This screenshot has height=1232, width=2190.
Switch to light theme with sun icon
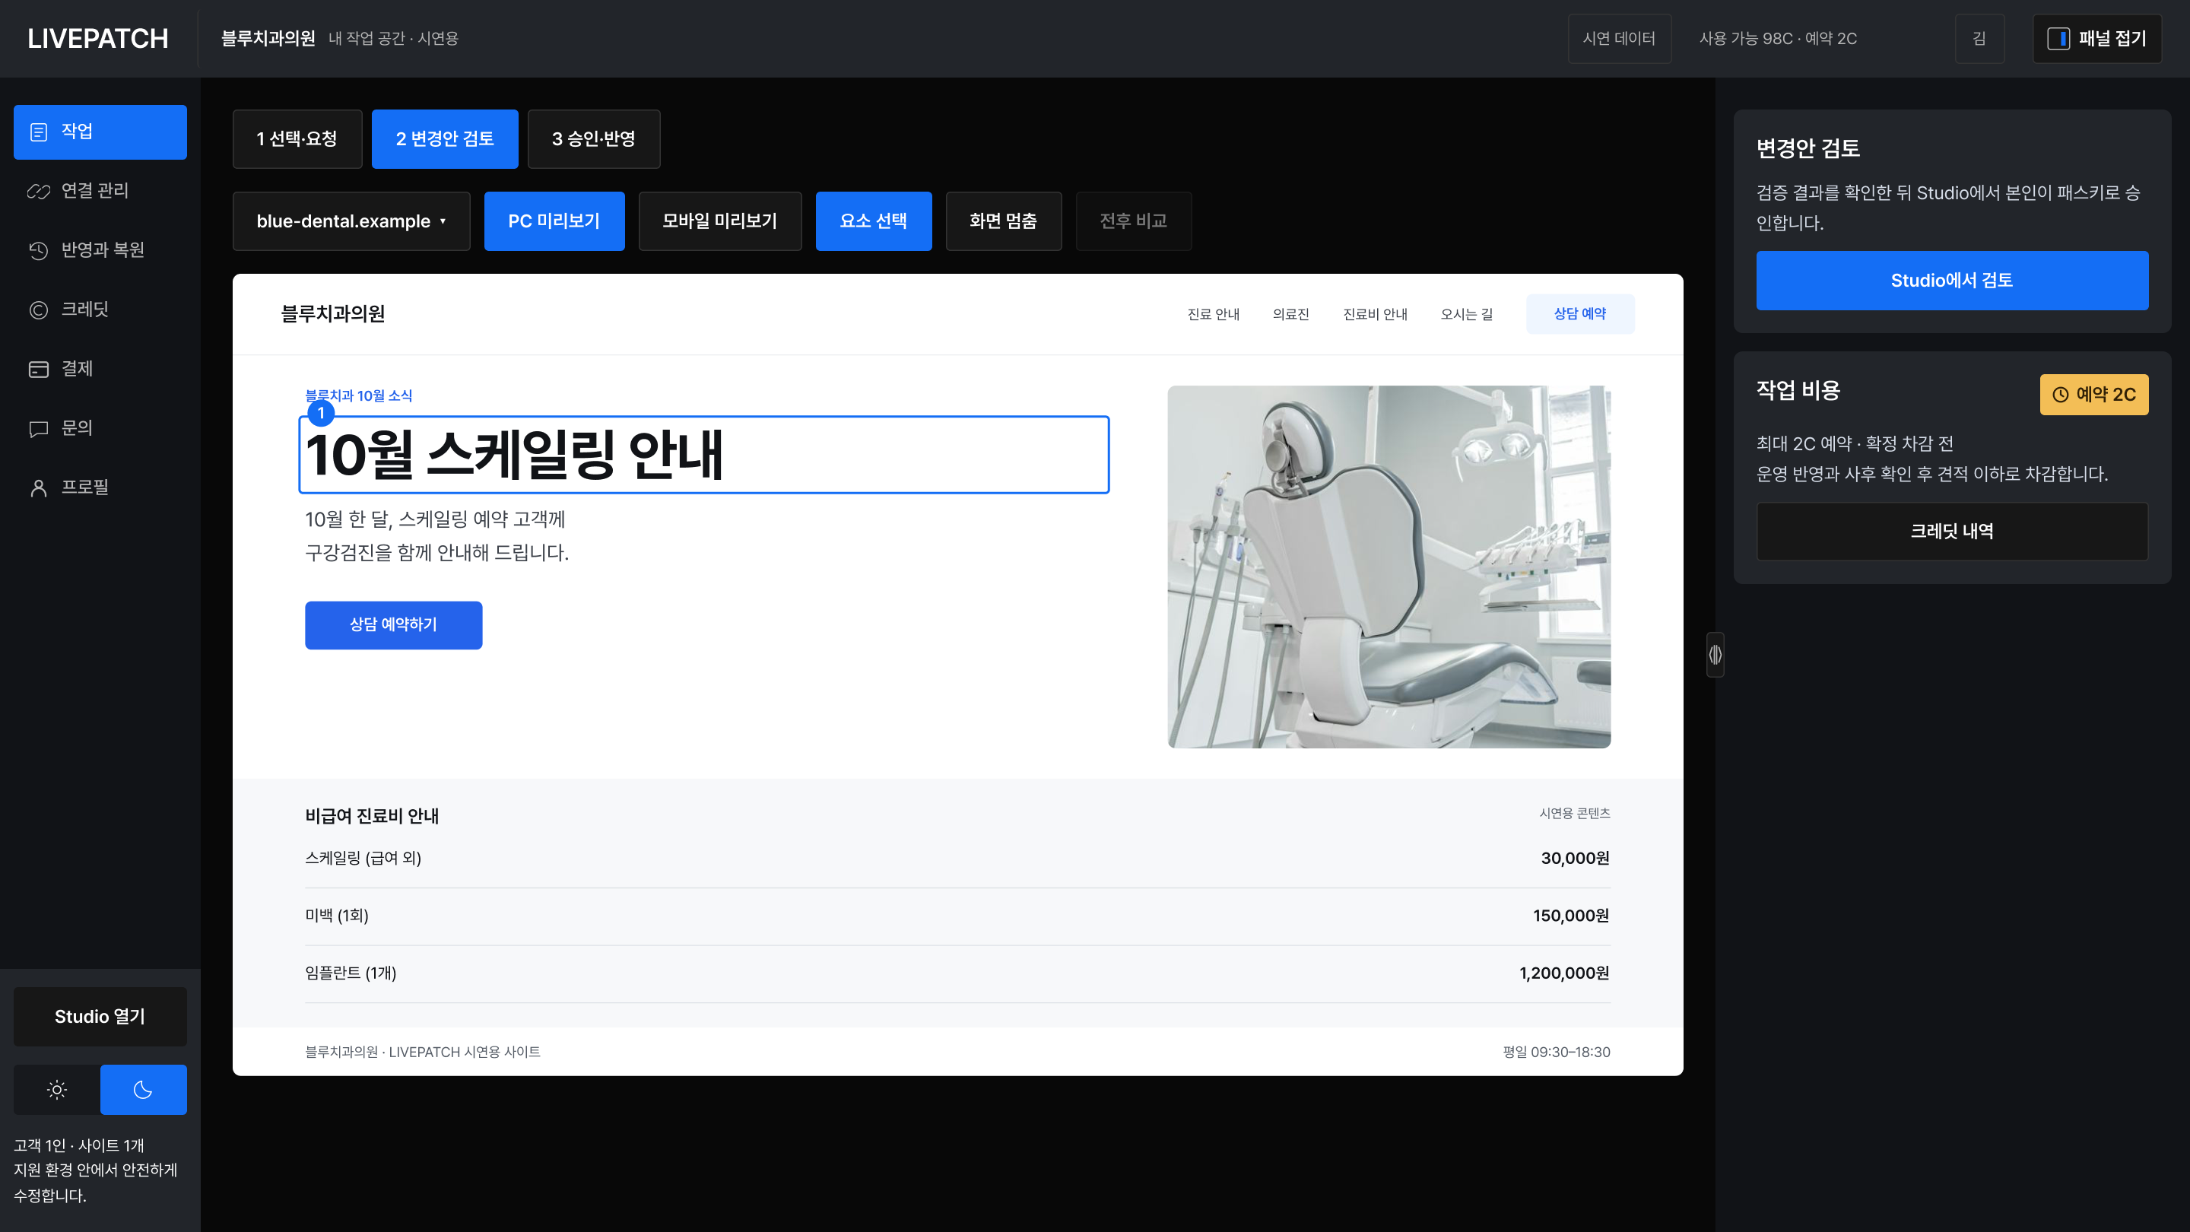click(57, 1089)
